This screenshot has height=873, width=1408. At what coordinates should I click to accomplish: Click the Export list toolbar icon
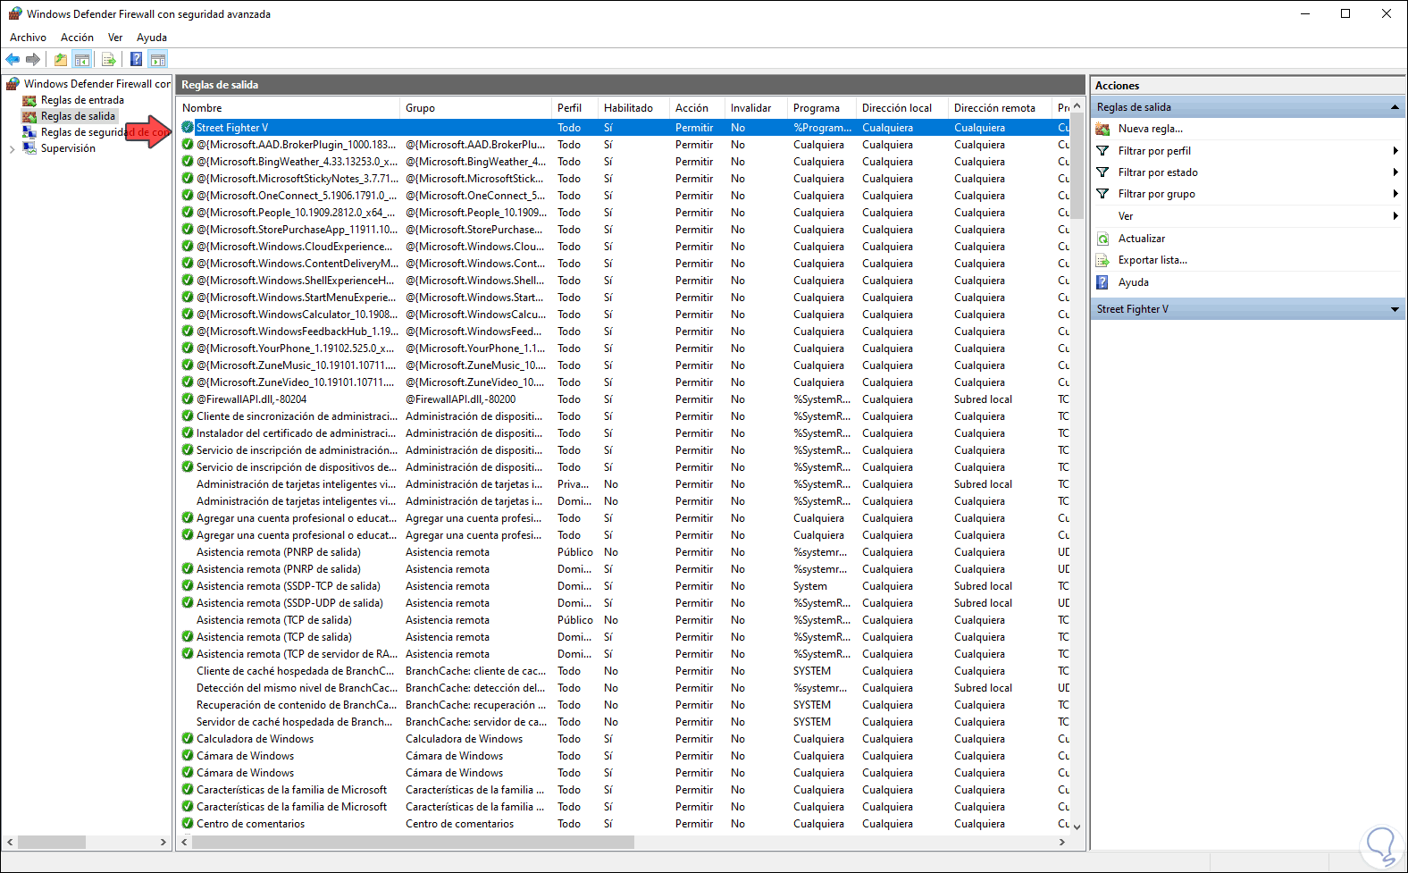pyautogui.click(x=109, y=60)
